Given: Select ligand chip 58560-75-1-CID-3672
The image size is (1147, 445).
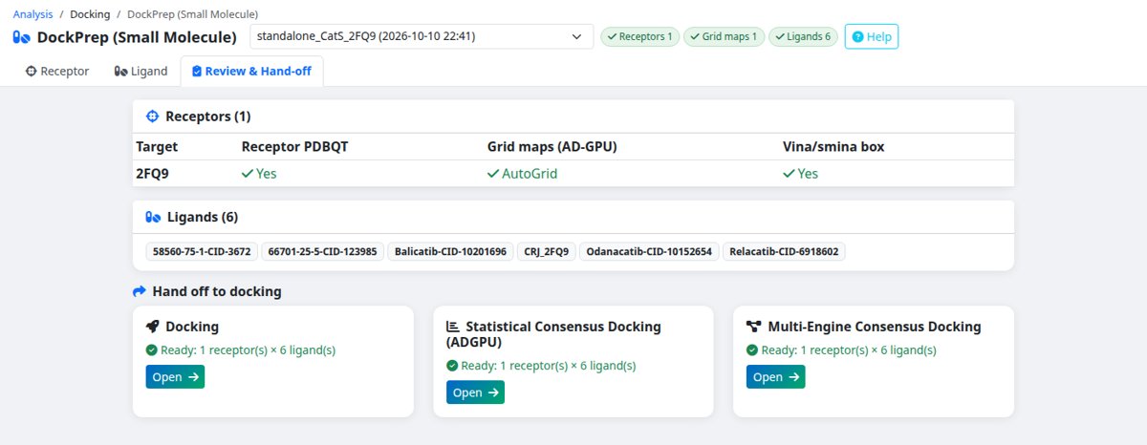Looking at the screenshot, I should click(x=202, y=252).
